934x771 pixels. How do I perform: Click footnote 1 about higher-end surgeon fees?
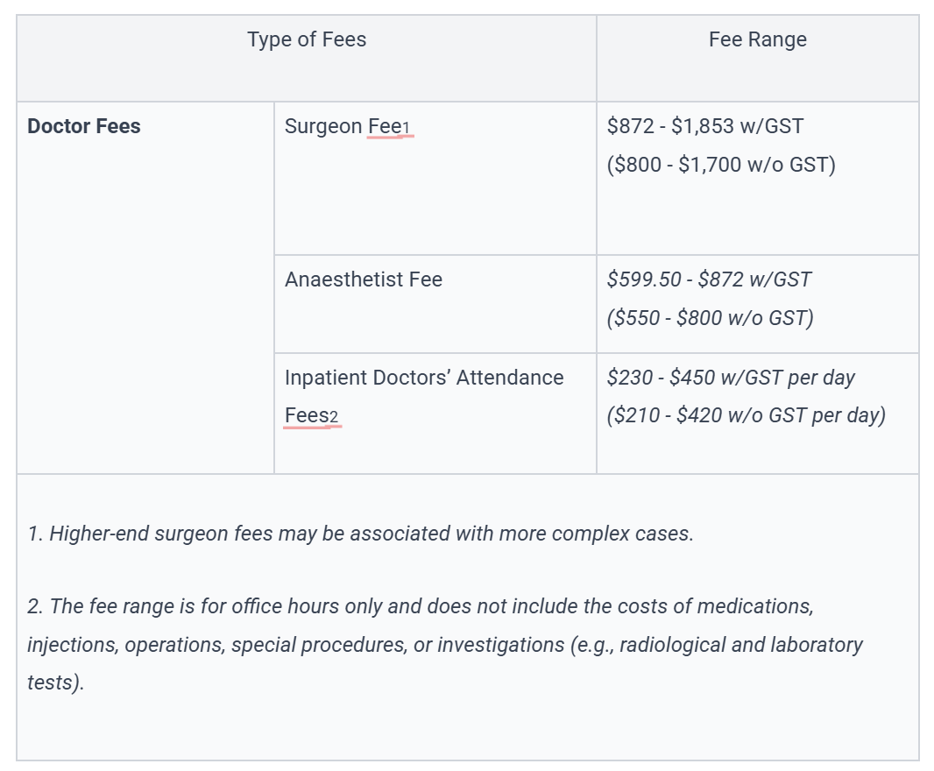[x=361, y=534]
